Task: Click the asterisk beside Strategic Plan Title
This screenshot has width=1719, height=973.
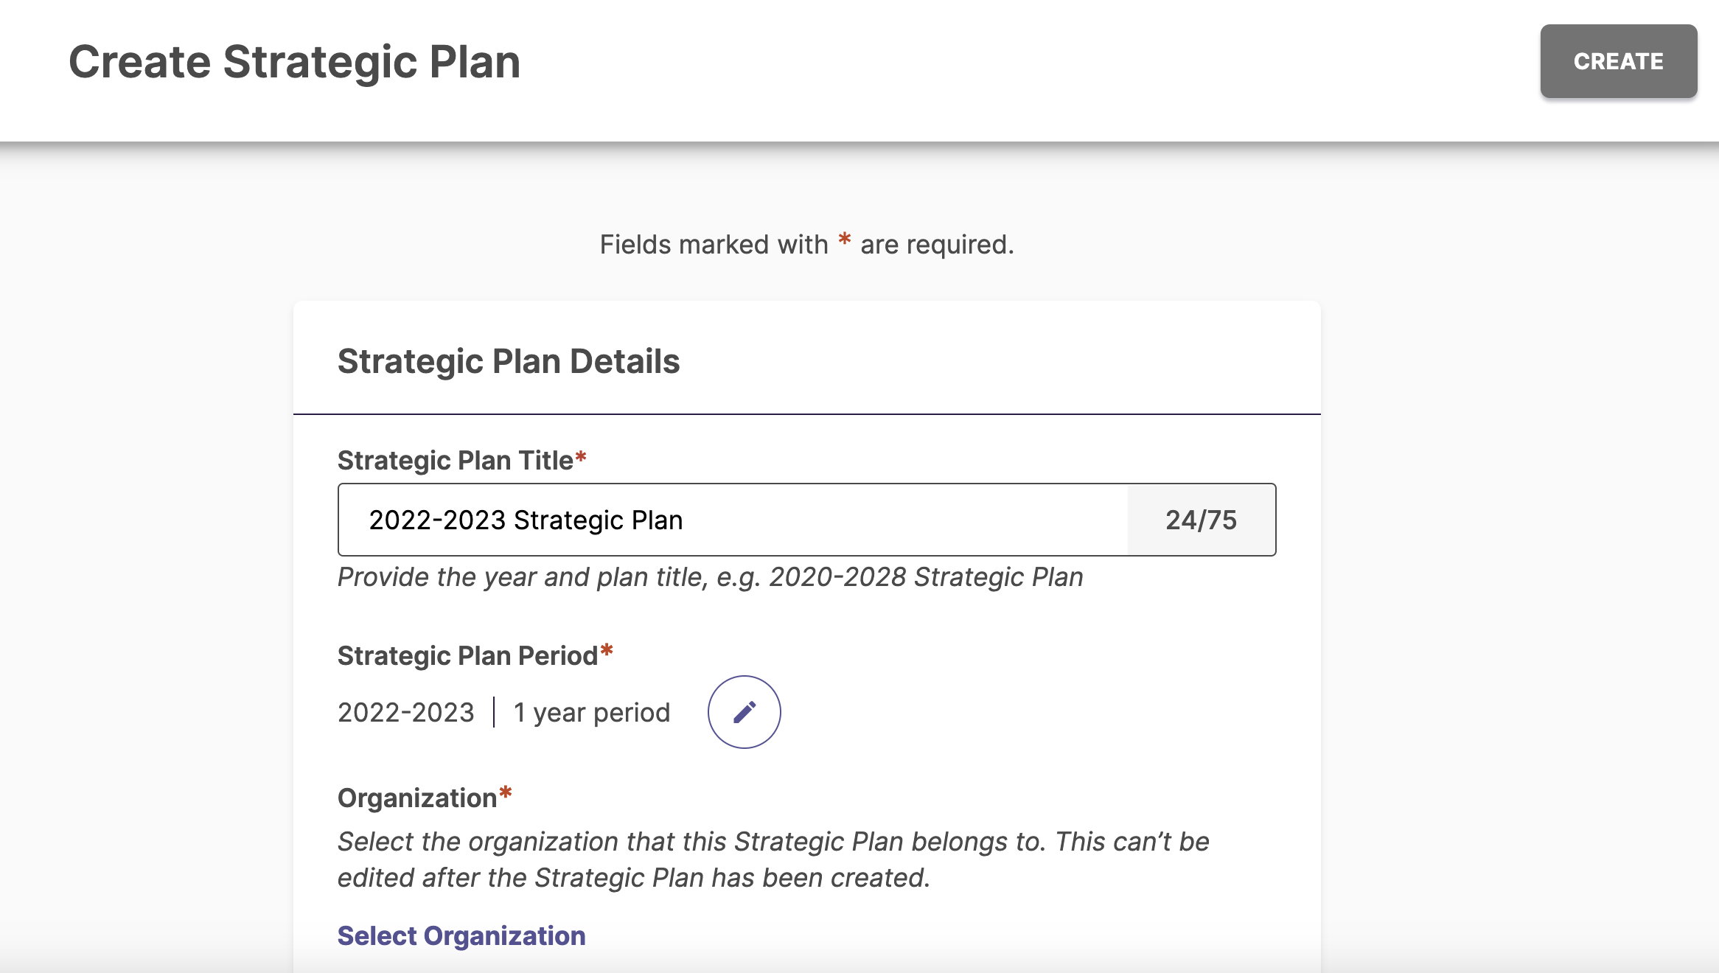Action: click(x=581, y=457)
